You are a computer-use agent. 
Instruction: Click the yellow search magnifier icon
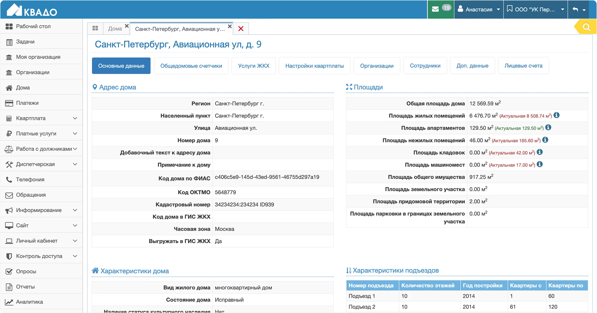(586, 27)
